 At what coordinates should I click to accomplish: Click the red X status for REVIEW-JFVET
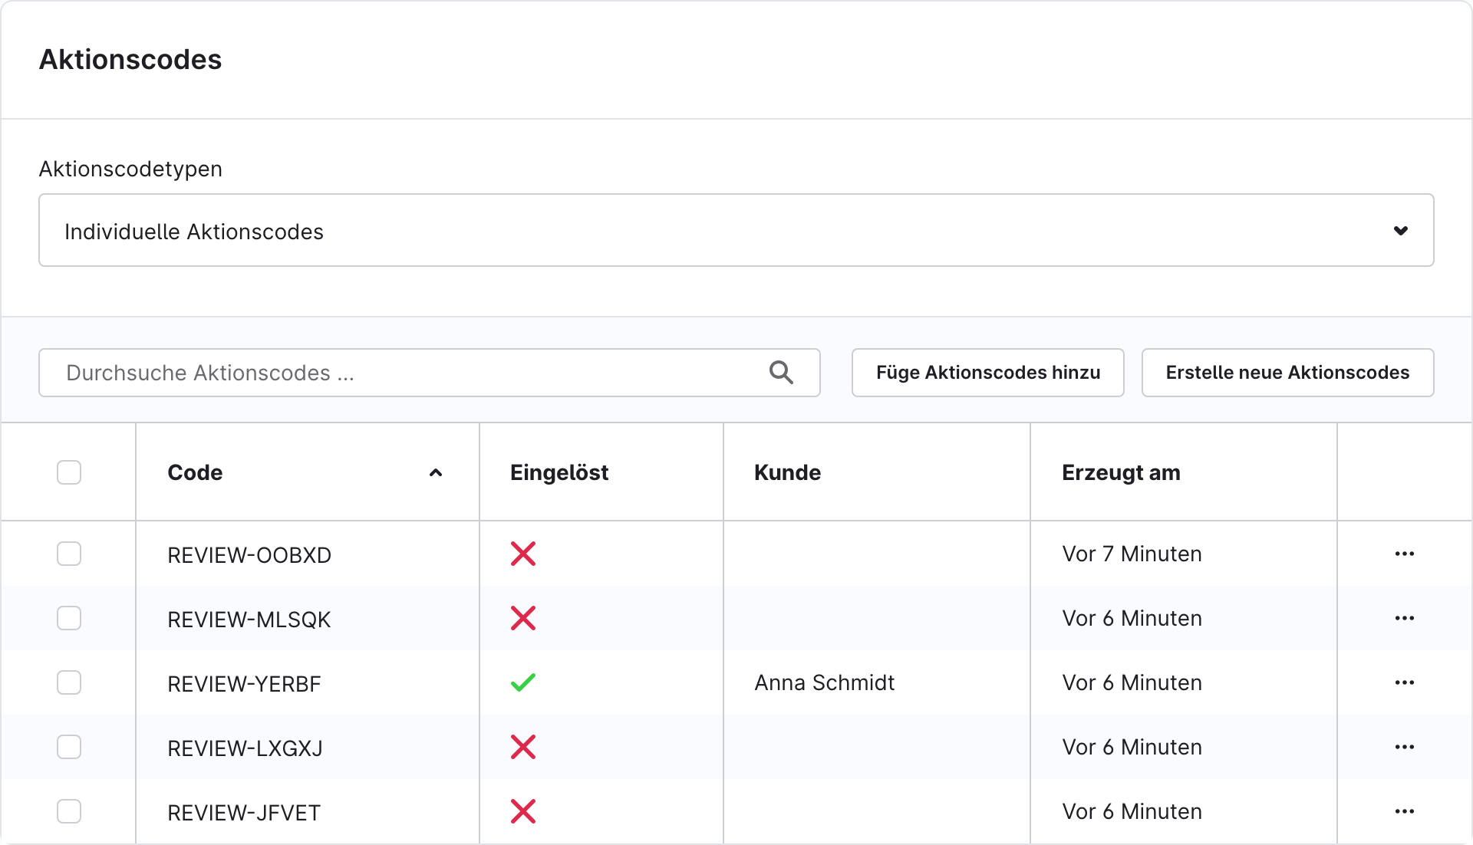point(523,811)
